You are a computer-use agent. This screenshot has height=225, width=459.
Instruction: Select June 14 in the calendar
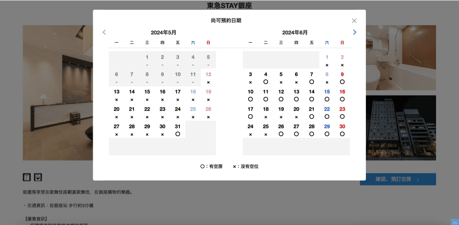(x=312, y=95)
